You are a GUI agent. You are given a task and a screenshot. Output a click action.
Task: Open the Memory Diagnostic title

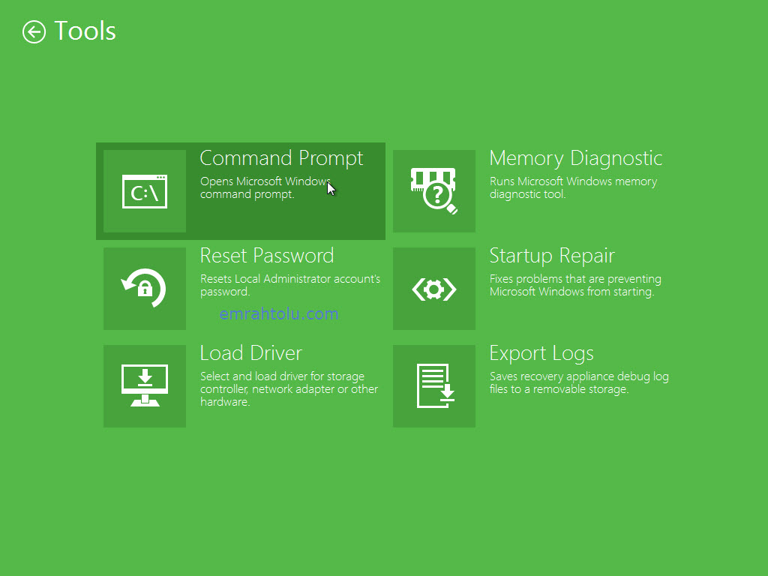click(576, 159)
